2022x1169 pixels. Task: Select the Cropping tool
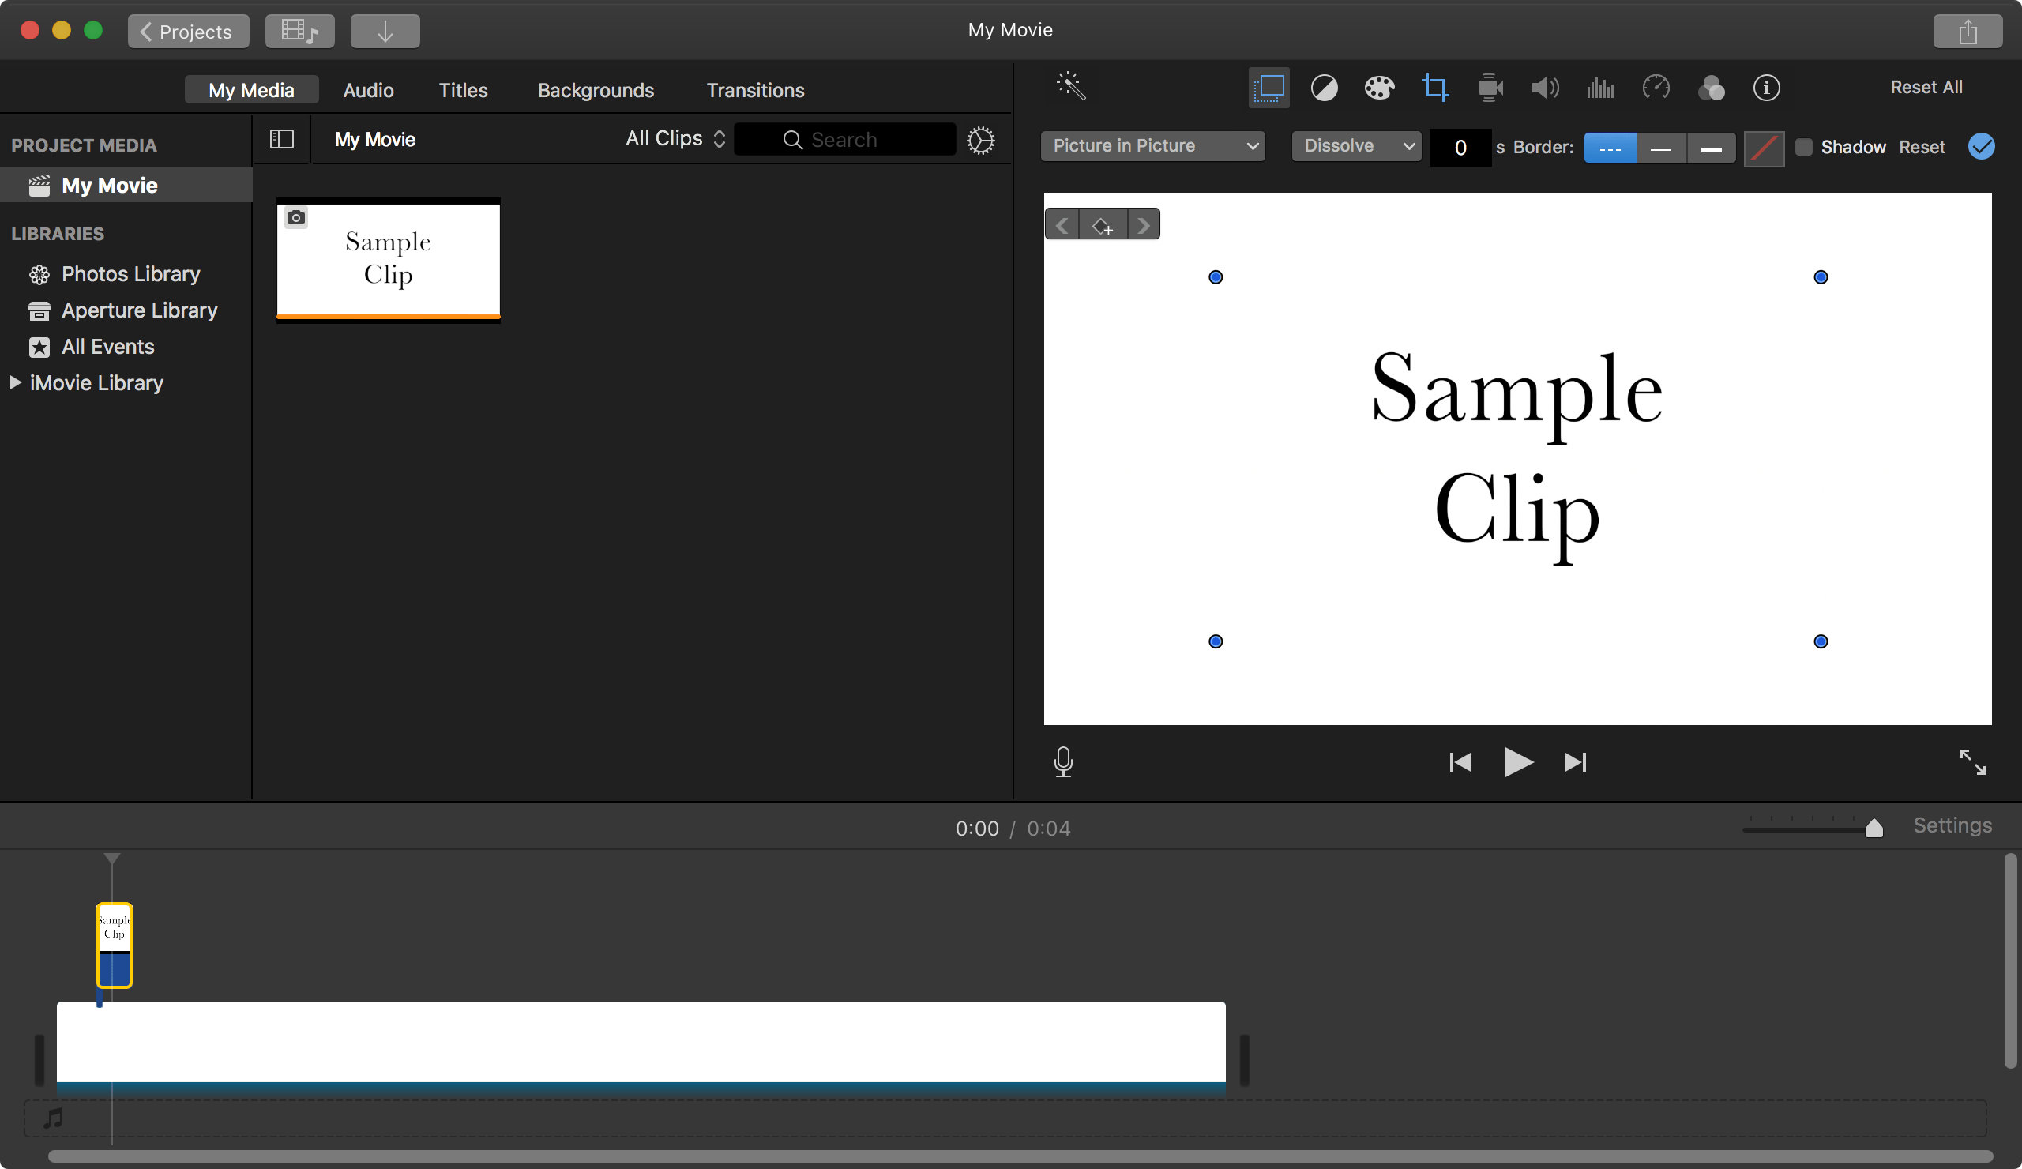click(1435, 88)
